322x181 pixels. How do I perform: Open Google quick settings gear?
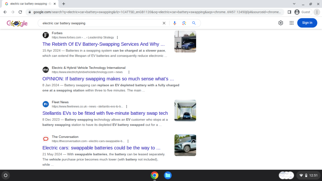pos(281,23)
